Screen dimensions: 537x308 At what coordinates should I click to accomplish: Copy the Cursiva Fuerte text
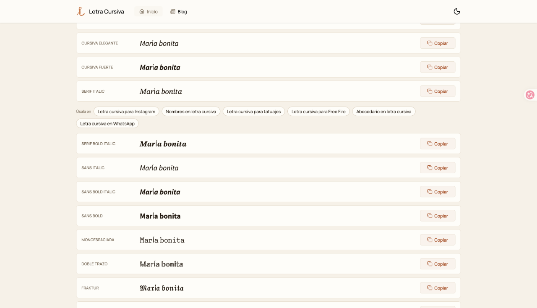click(x=438, y=67)
